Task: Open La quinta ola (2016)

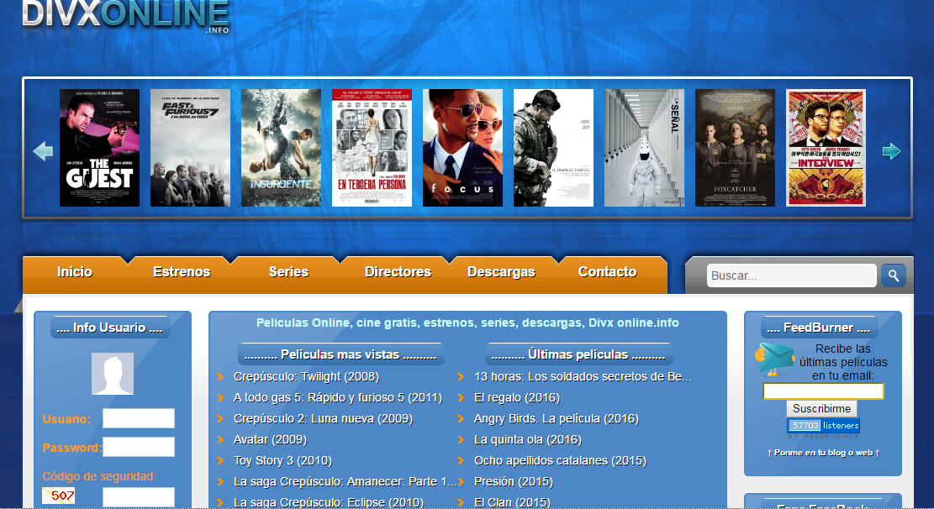Action: click(x=528, y=440)
